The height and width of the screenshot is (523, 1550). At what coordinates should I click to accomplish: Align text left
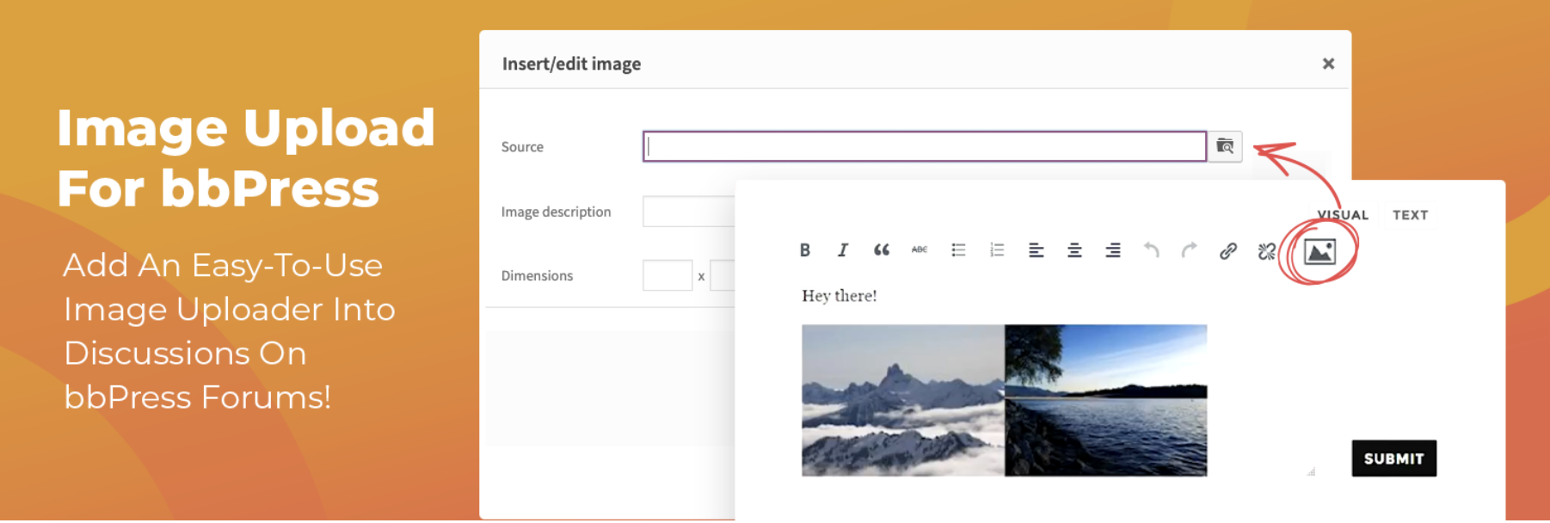[x=1036, y=250]
